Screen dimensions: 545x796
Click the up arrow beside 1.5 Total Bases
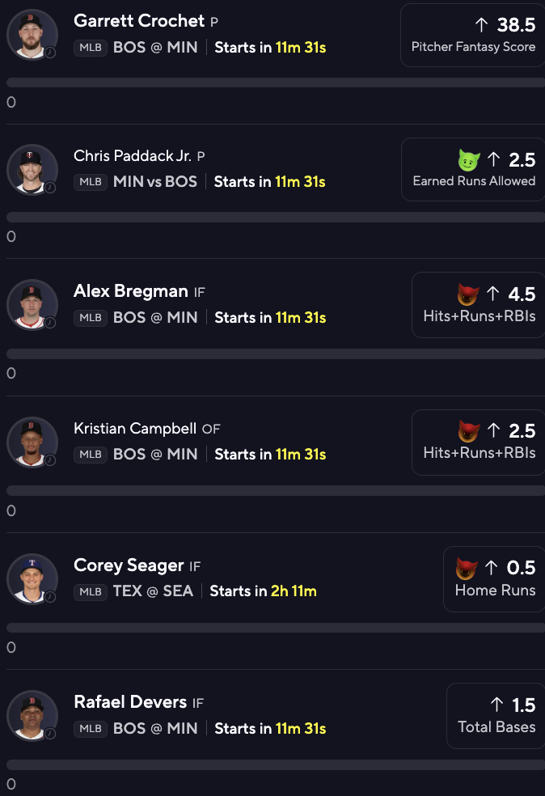[496, 705]
